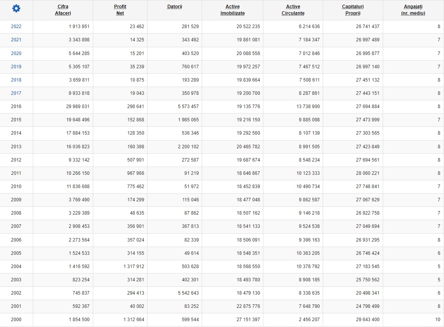The image size is (444, 327).
Task: Click the Angajați (nr. mediu) header
Action: [413, 10]
